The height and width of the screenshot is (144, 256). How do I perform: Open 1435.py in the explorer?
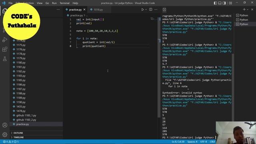tap(21, 107)
